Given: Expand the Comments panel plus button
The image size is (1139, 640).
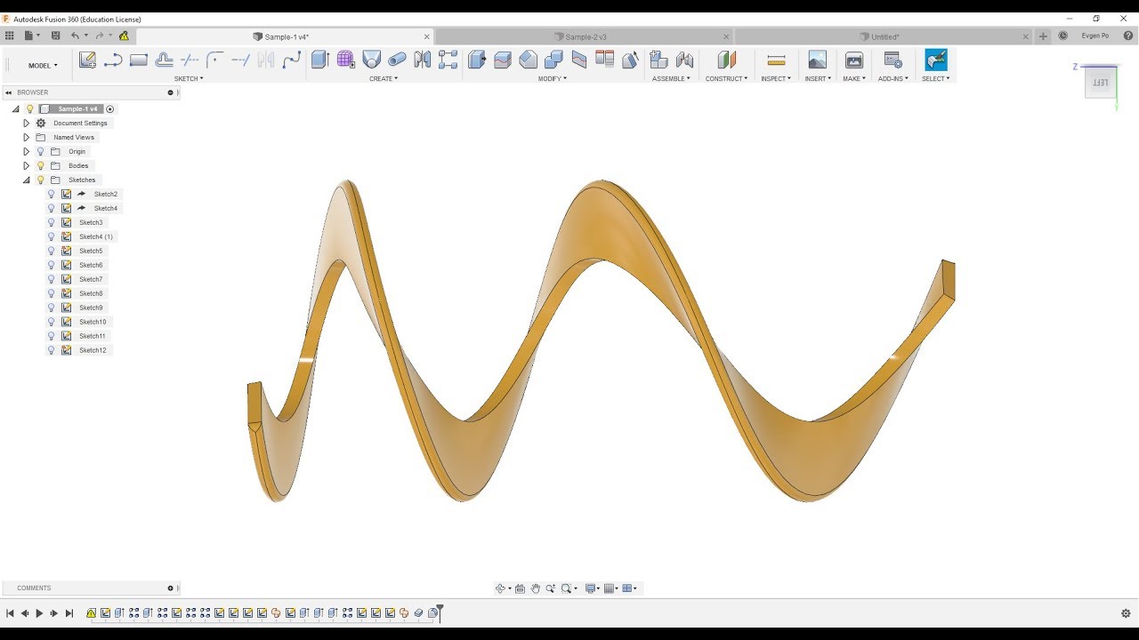Looking at the screenshot, I should pos(170,588).
